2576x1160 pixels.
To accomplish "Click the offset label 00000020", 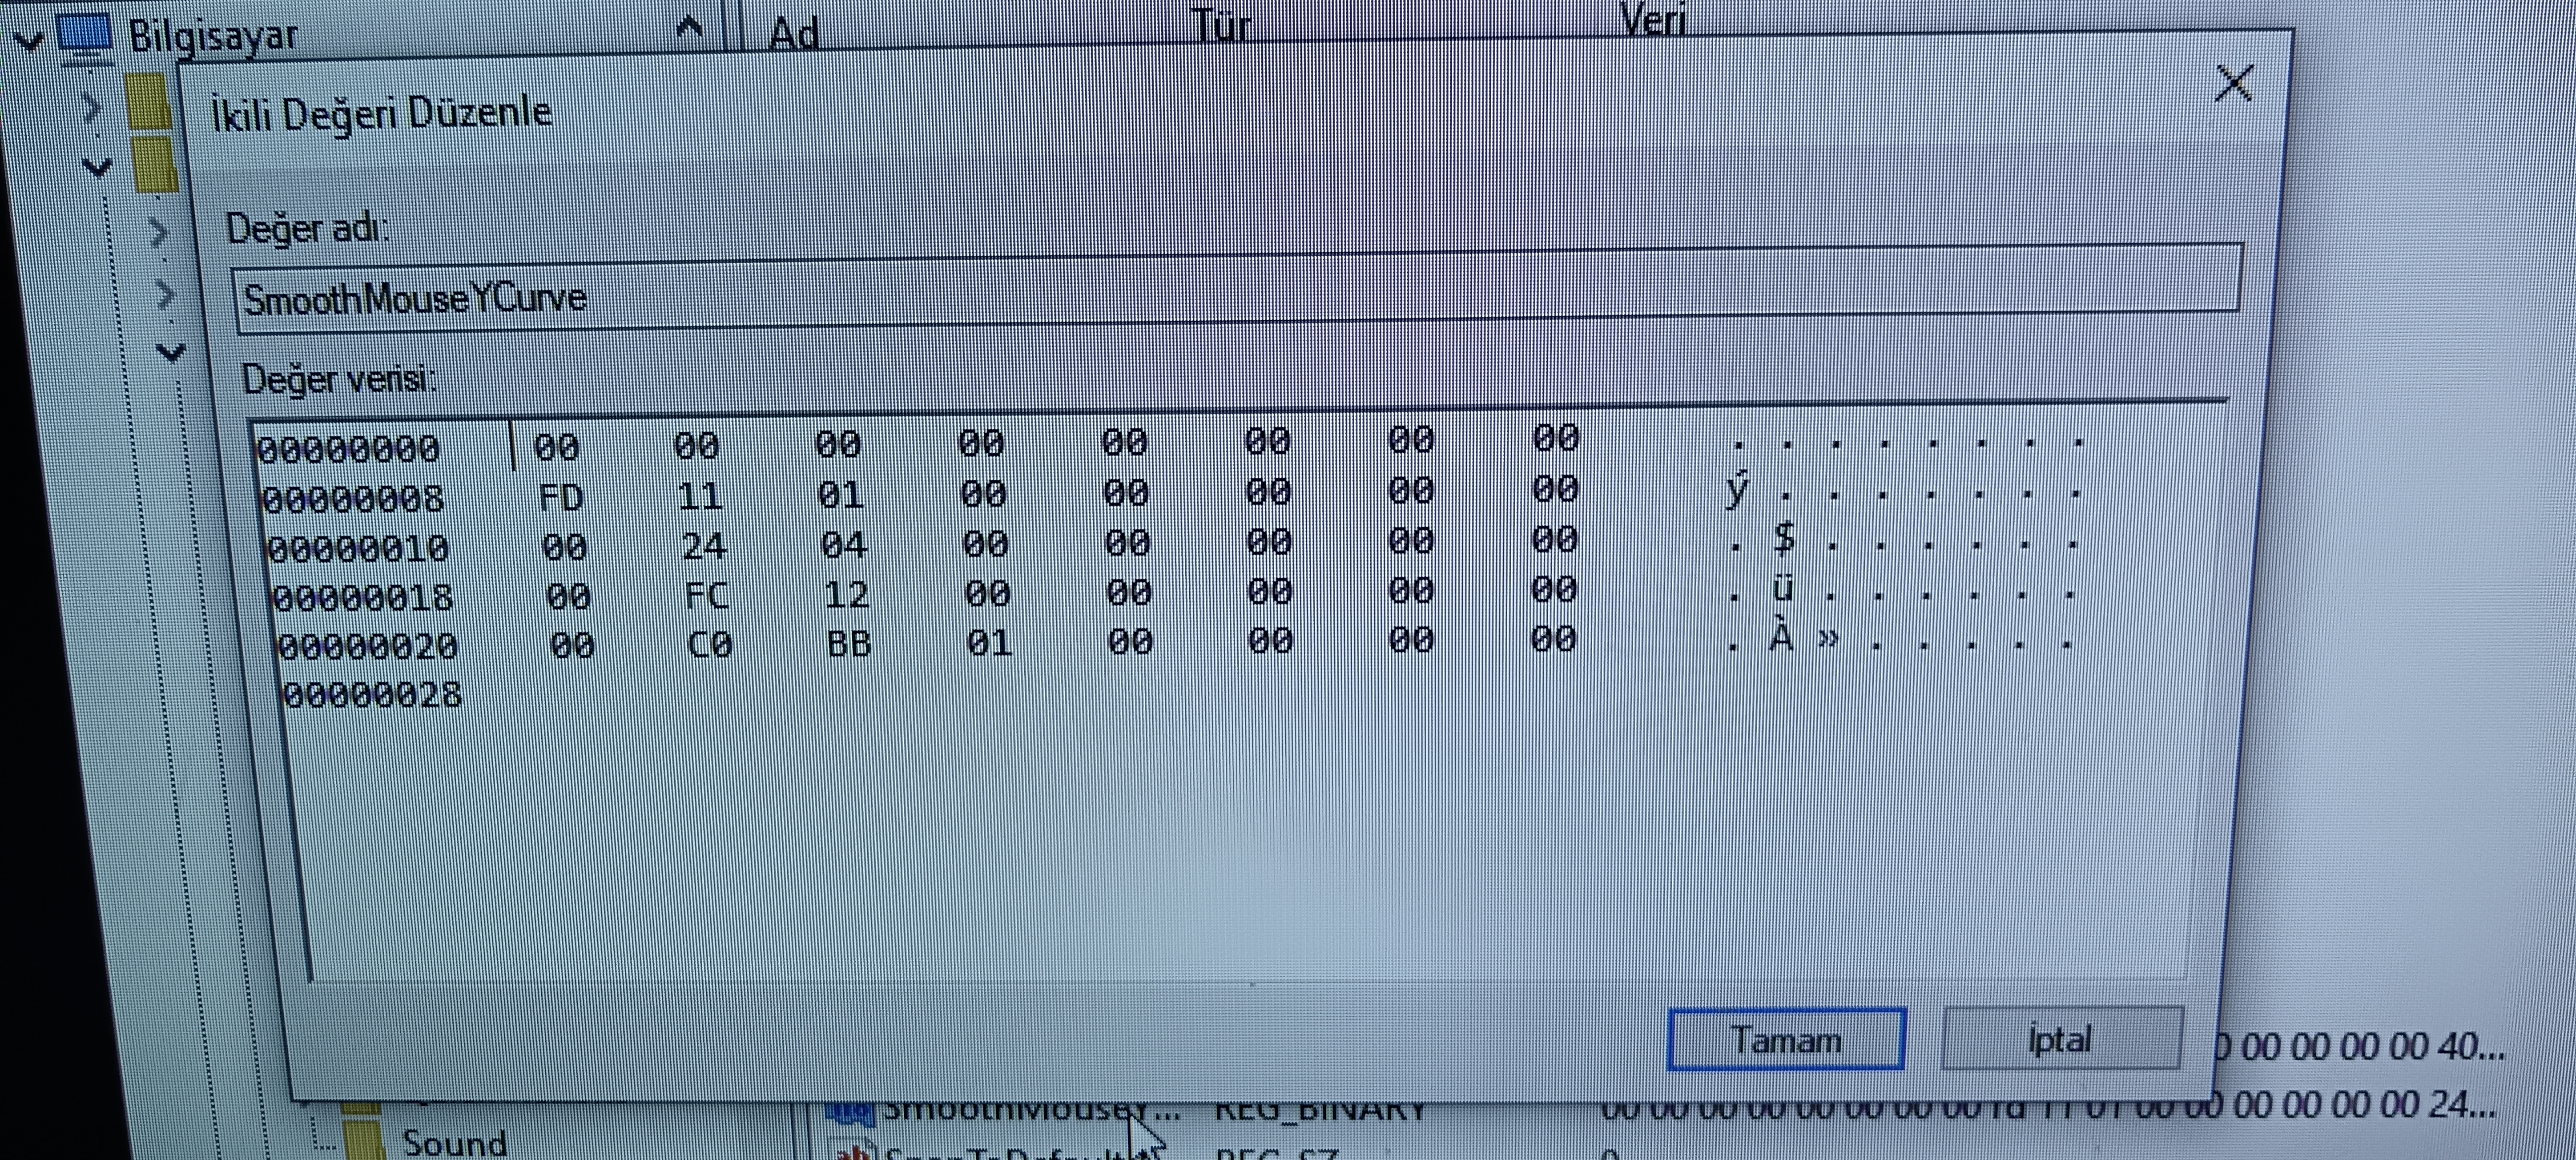I will coord(367,646).
